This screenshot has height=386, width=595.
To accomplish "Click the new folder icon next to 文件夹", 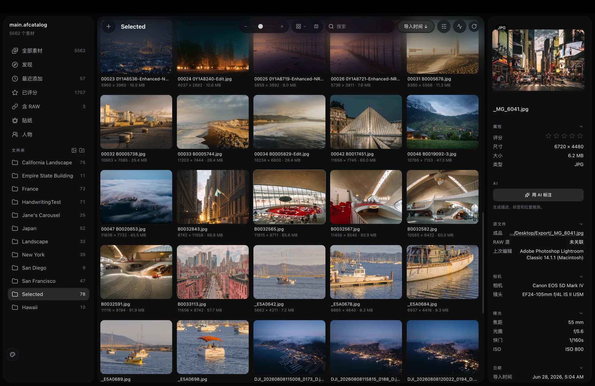I will tap(82, 150).
